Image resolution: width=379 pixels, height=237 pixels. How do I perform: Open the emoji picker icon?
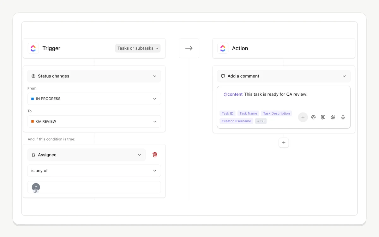coord(333,117)
